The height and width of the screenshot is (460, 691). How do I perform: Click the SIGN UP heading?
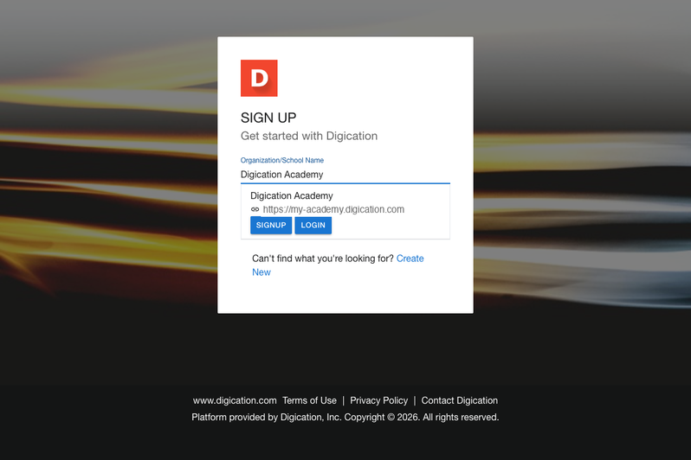point(268,118)
